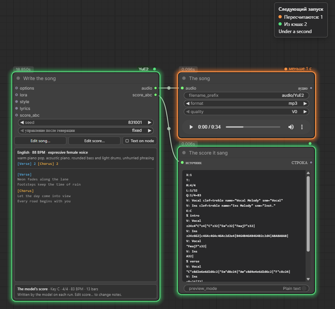The width and height of the screenshot is (335, 309).
Task: Click the lyric line Neon fades along the lane
Action: pyautogui.click(x=43, y=179)
